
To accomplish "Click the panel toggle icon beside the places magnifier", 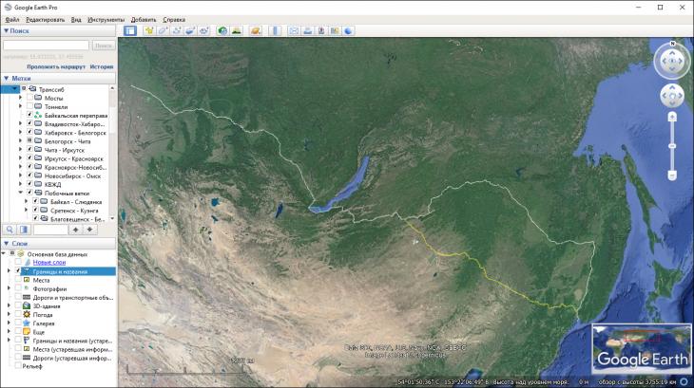I will click(24, 230).
